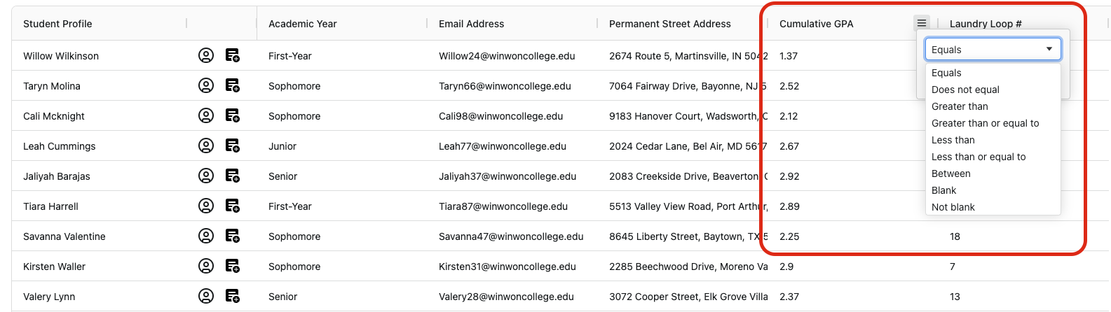Click add-note icon for Taryn Molina
The height and width of the screenshot is (312, 1111).
233,85
